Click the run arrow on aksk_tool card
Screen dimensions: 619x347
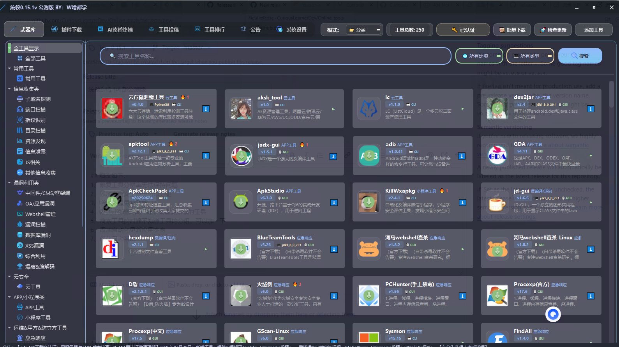pyautogui.click(x=333, y=109)
